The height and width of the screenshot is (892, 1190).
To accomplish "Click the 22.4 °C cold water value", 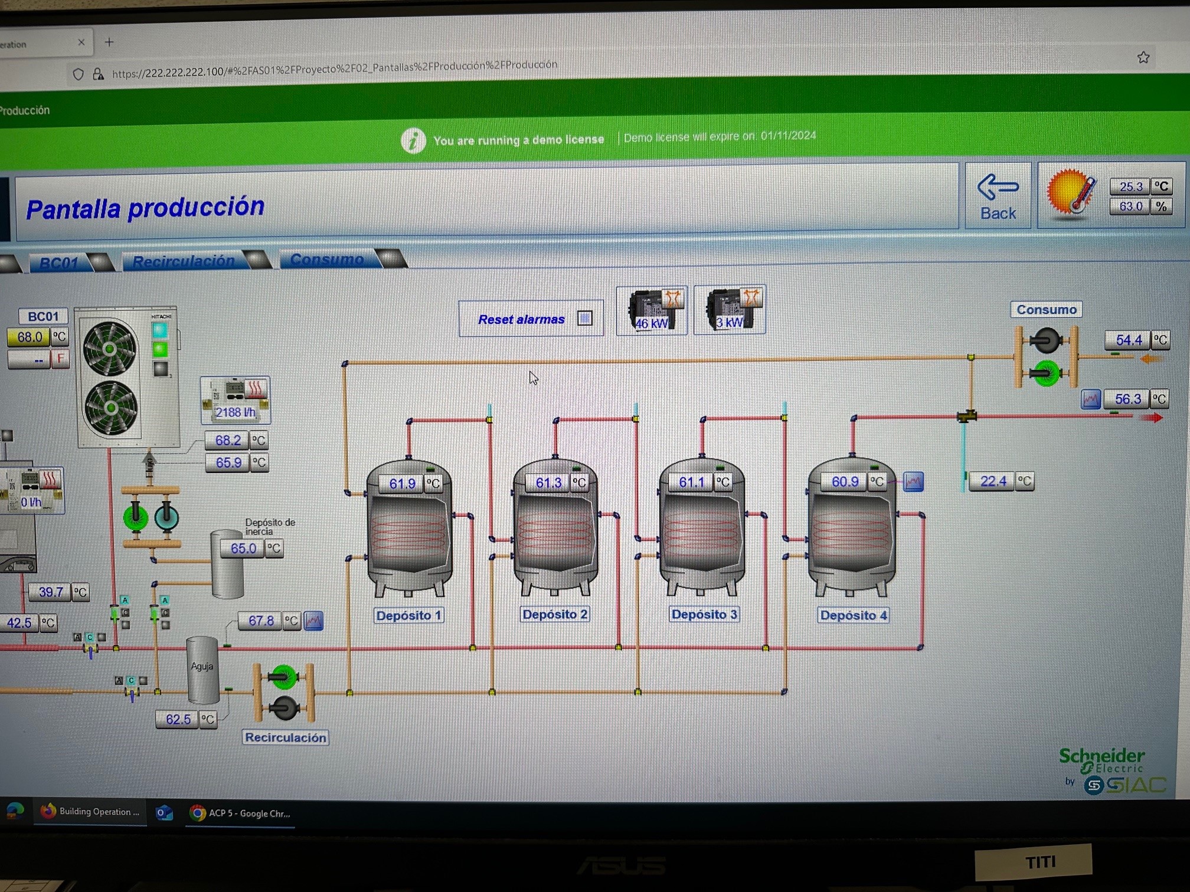I will pos(992,481).
